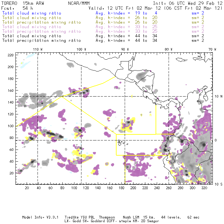Click the "YSU PBL" footer label

pyautogui.click(x=87, y=217)
